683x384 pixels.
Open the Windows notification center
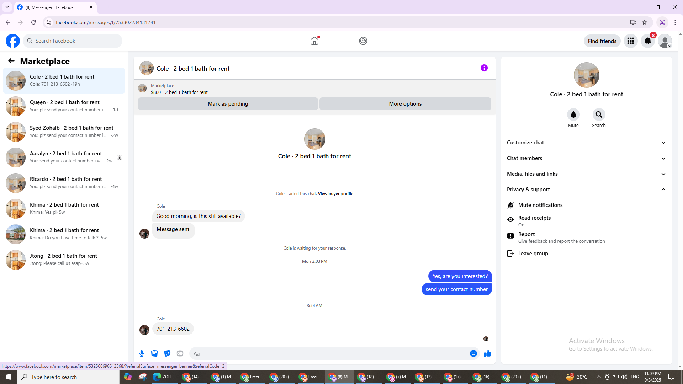[x=672, y=377]
